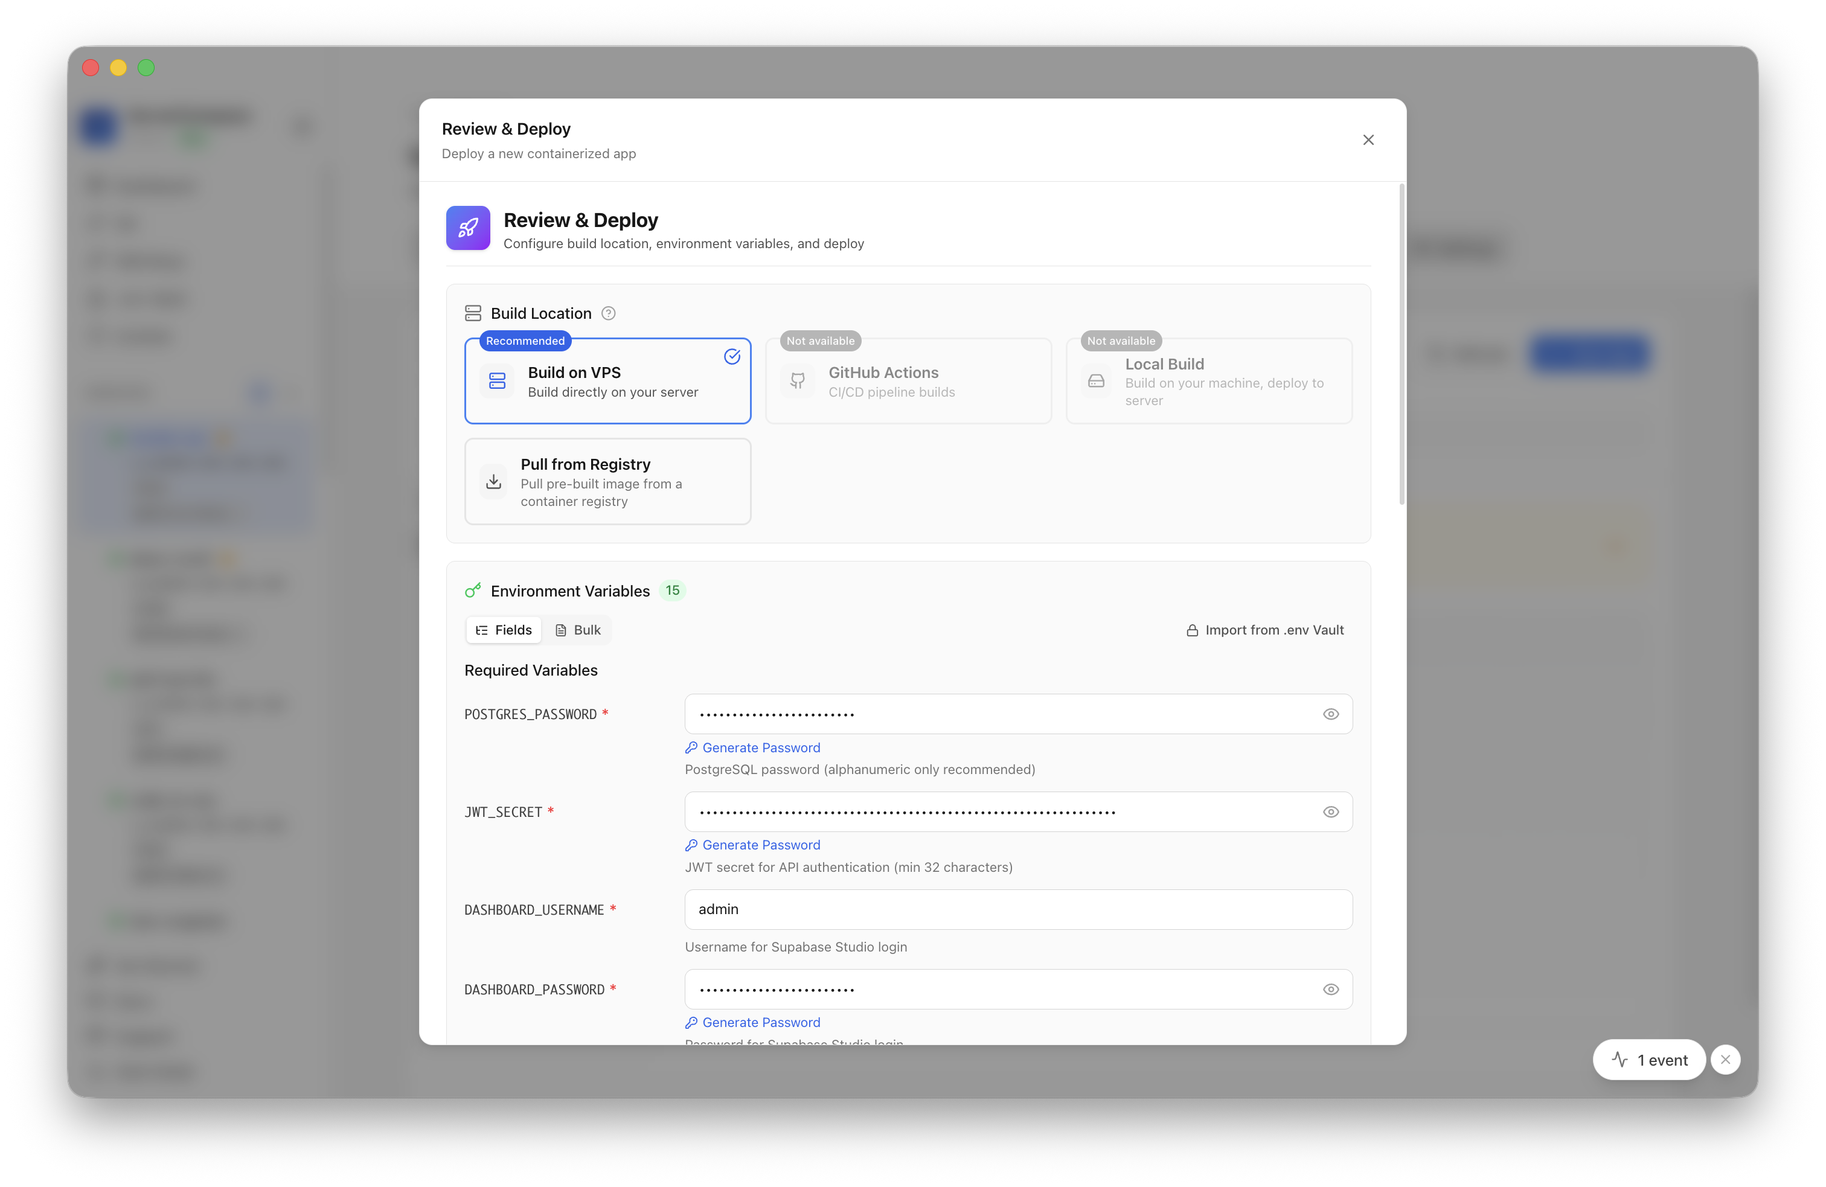Open the 1 event activity pill
This screenshot has height=1187, width=1826.
(x=1648, y=1060)
